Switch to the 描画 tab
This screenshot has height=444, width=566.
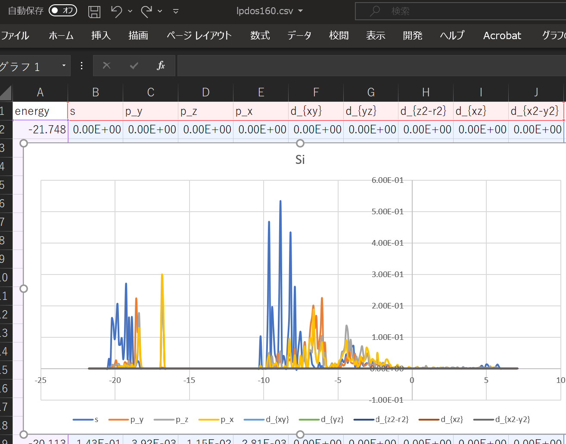pos(138,35)
